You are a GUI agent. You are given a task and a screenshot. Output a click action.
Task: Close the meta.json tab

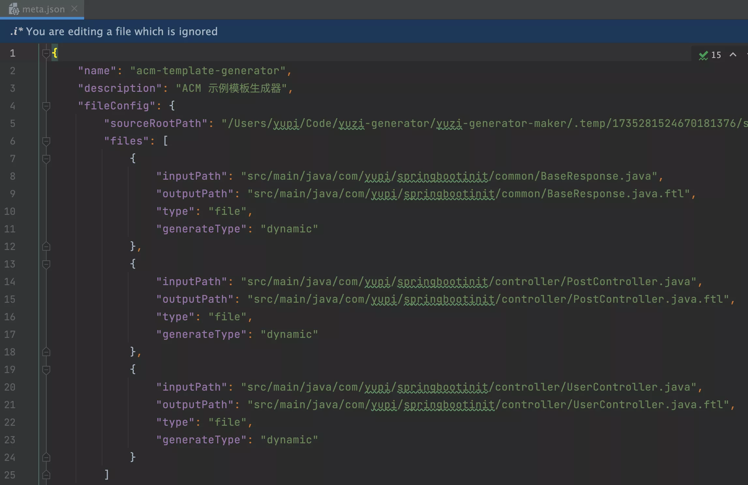point(74,9)
